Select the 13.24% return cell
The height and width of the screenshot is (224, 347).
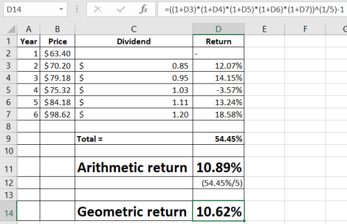tap(218, 102)
